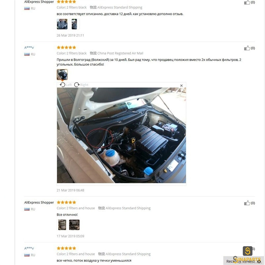265x265 pixels.
Task: Click reviewer name A***v on second review
Action: 29,47
